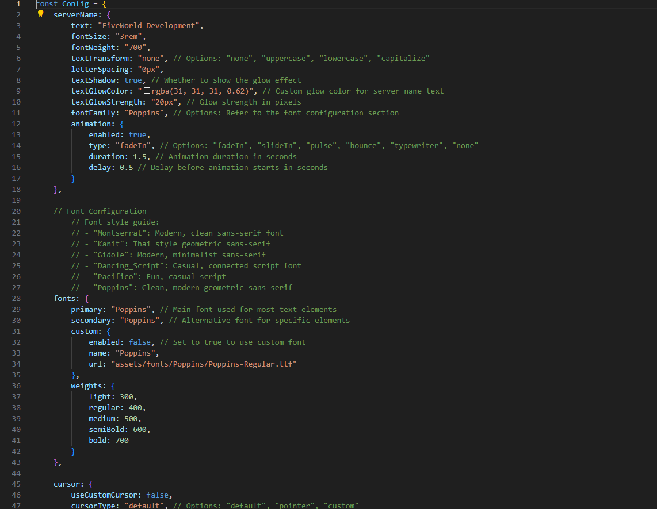Click the serverName property key
This screenshot has width=657, height=509.
point(75,14)
